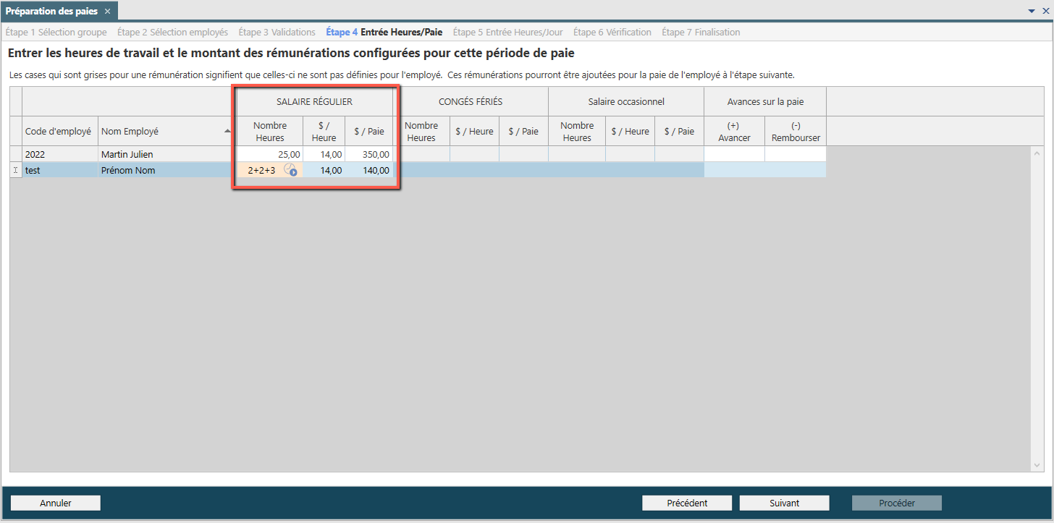Click the Avances sur la paie header

[765, 102]
